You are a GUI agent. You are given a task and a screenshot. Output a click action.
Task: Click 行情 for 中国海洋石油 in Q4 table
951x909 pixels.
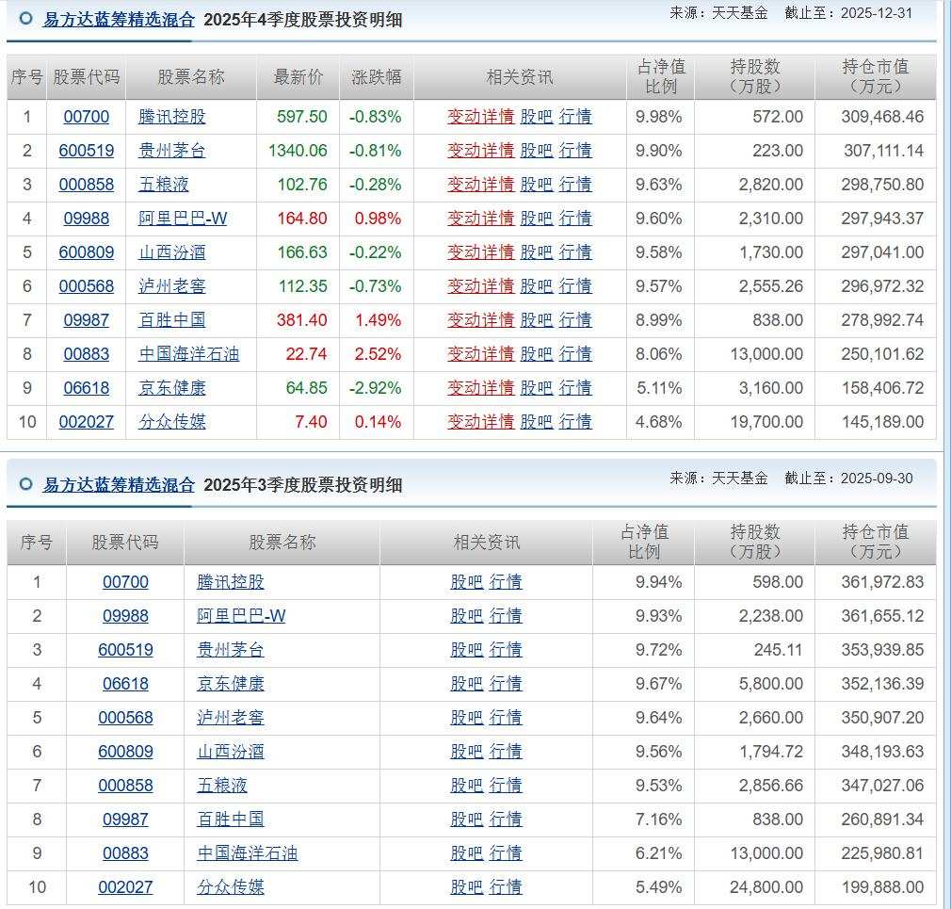(x=575, y=354)
